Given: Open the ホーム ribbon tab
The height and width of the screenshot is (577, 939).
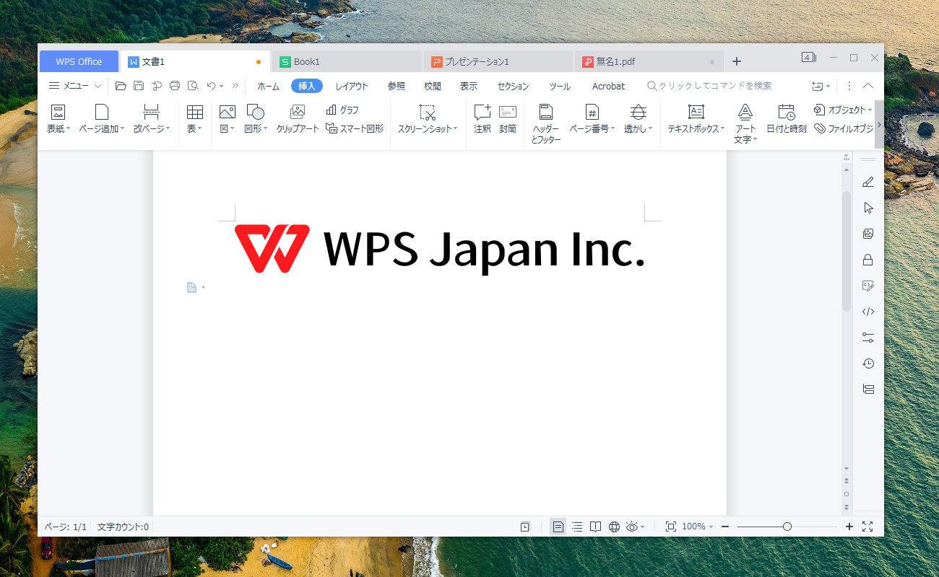Looking at the screenshot, I should (x=268, y=86).
